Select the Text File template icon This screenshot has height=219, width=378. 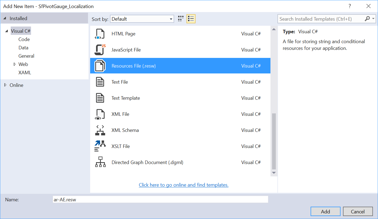pos(100,82)
